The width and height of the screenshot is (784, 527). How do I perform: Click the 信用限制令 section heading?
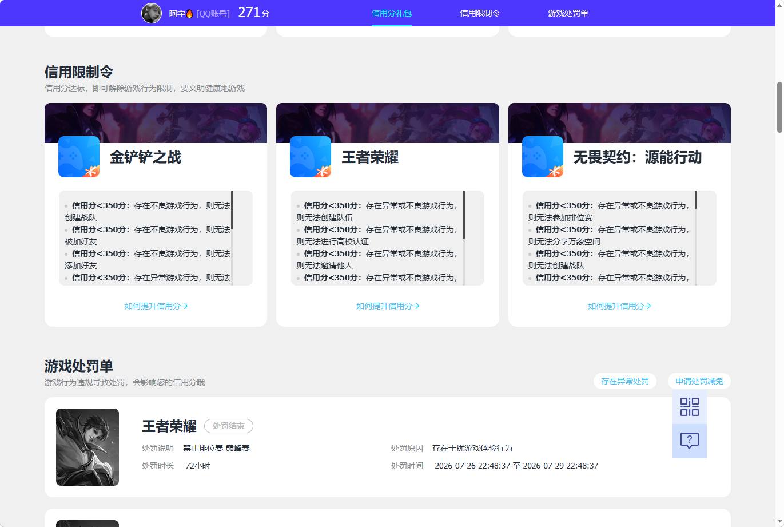point(79,72)
